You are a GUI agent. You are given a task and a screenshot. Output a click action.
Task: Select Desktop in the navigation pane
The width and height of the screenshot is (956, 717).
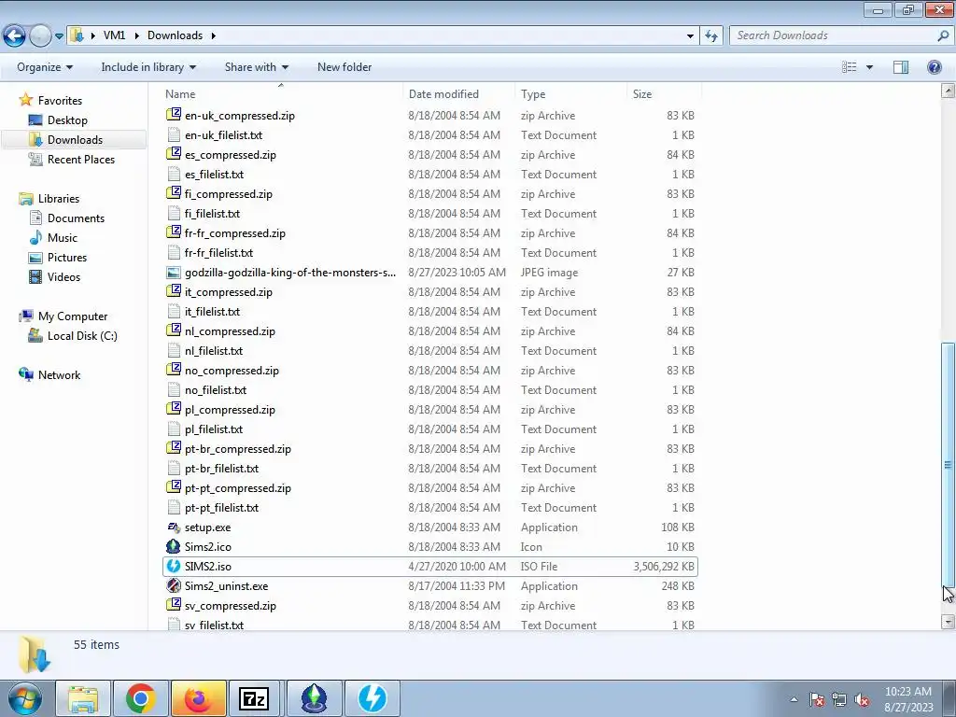[67, 120]
